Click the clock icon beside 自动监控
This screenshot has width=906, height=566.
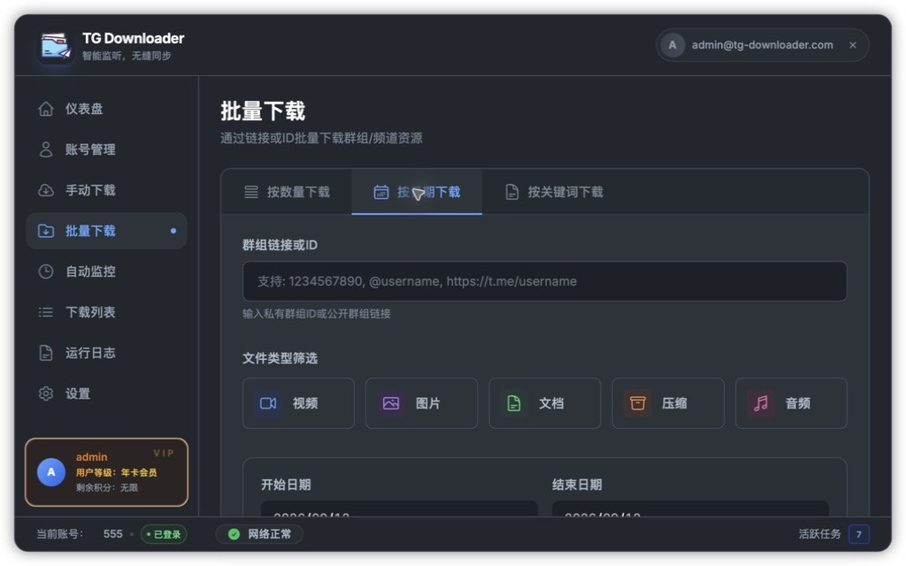46,272
